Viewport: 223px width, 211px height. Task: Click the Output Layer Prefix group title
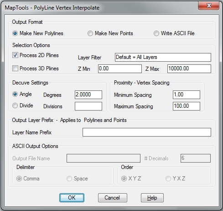pyautogui.click(x=69, y=120)
